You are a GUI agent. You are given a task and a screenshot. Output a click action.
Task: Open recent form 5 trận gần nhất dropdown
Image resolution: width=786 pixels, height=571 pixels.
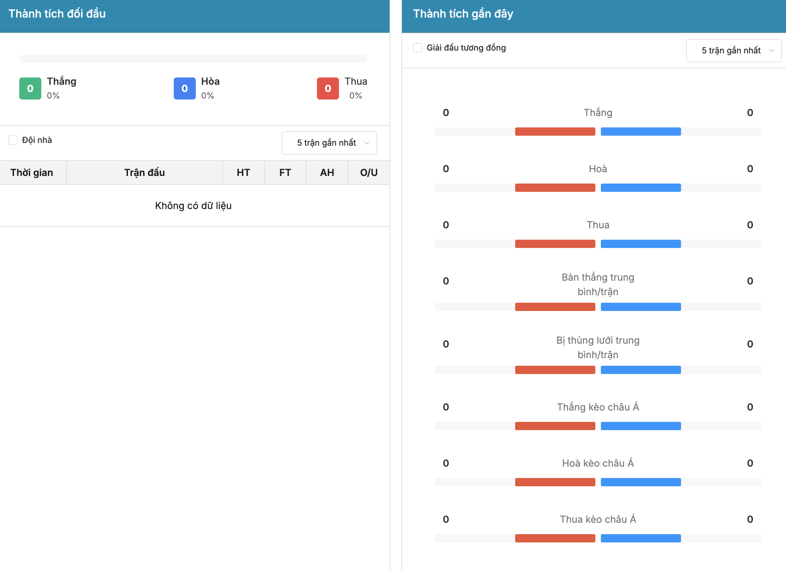(733, 51)
